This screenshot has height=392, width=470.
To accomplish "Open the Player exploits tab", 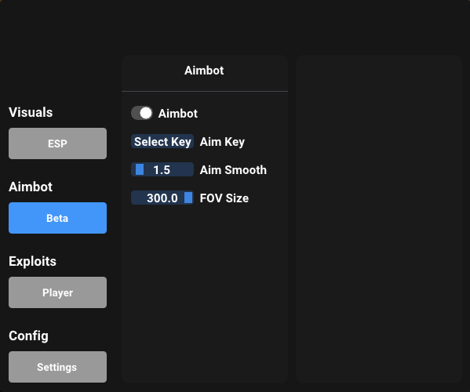I will [x=57, y=292].
